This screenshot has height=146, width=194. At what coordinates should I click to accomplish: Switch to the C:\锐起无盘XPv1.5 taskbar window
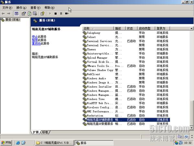coord(55,143)
